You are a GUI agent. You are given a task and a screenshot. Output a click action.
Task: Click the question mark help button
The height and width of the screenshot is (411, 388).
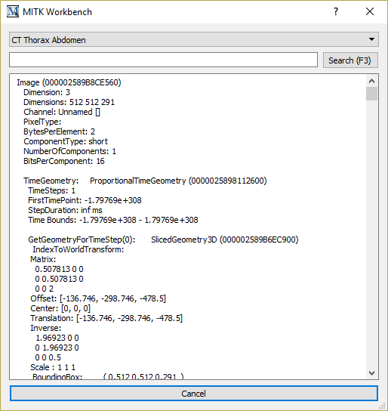tap(336, 11)
